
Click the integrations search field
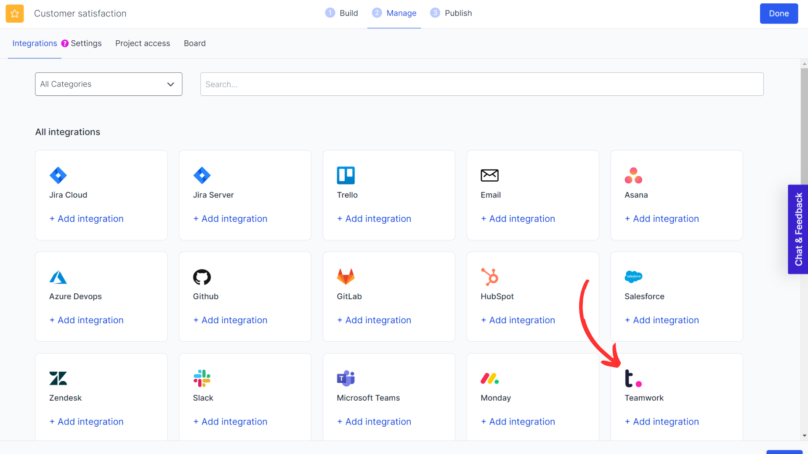pyautogui.click(x=481, y=84)
